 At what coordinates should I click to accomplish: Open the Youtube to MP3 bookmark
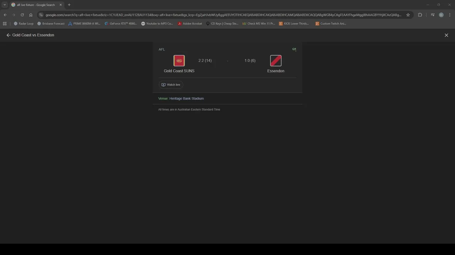(x=157, y=24)
